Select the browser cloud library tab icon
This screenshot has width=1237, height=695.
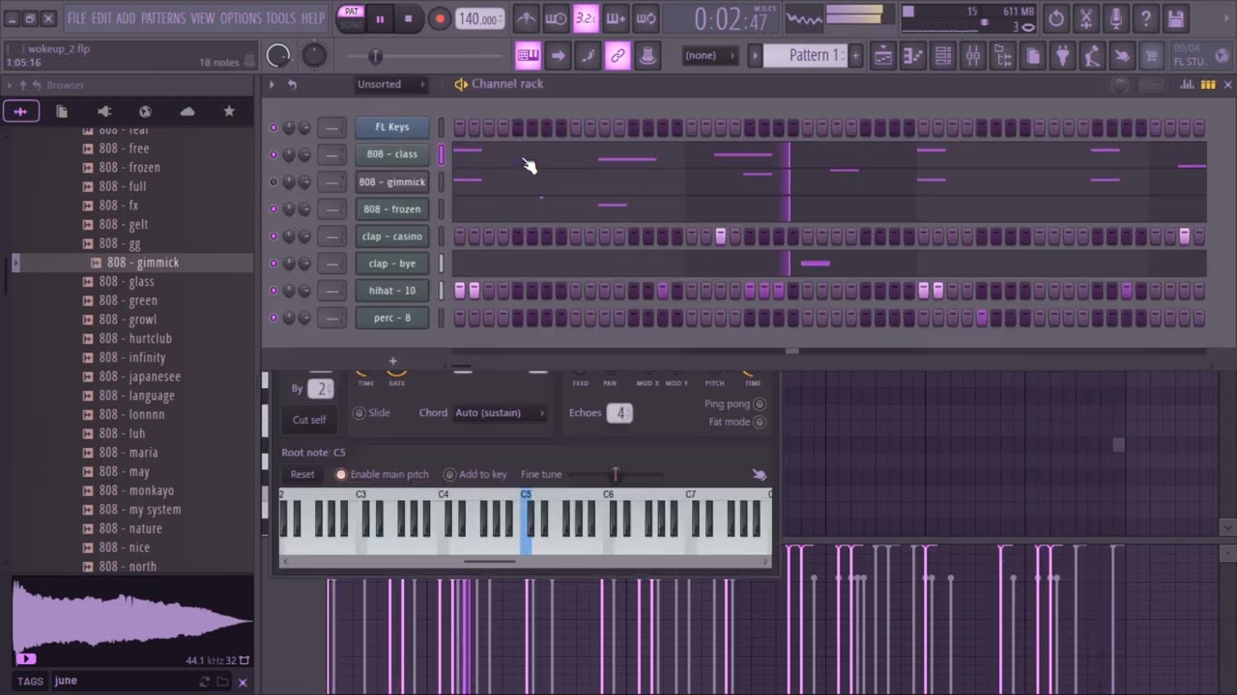(x=187, y=111)
